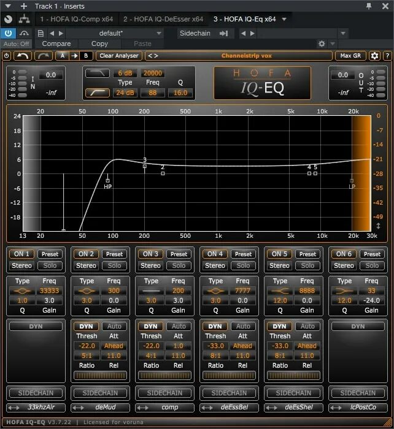This screenshot has width=394, height=429.
Task: Open band 4 Stereo mode selector
Action: [x=215, y=265]
